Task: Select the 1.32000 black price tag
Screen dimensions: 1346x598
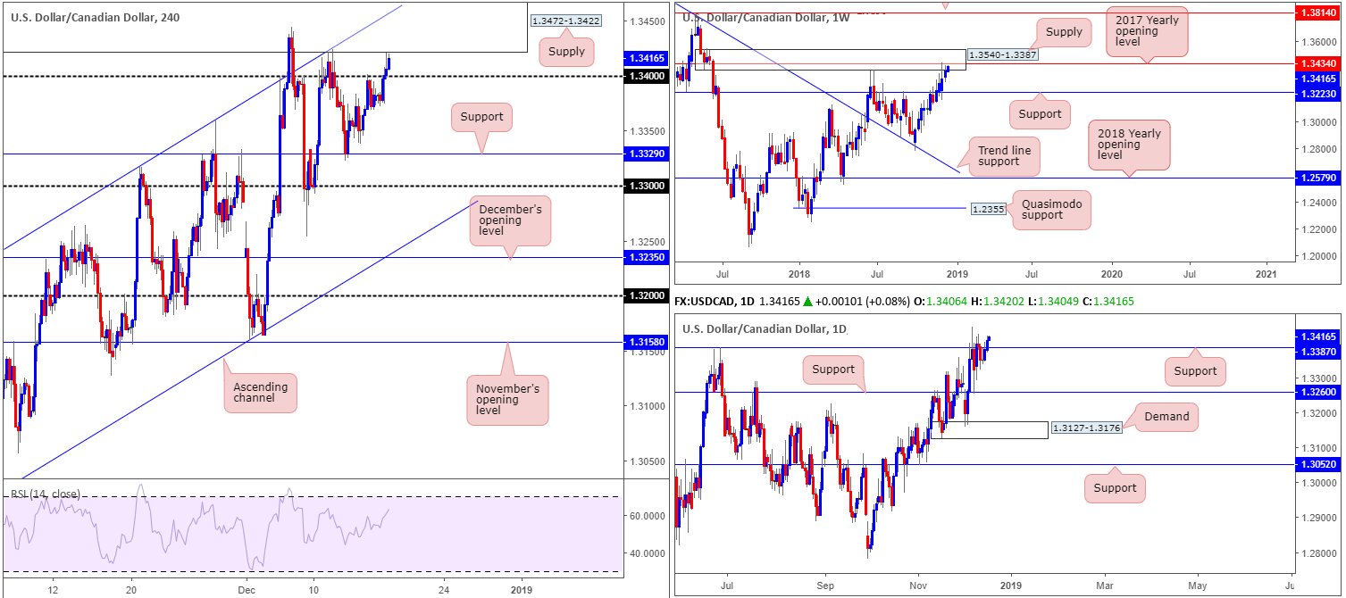Action: coord(645,295)
